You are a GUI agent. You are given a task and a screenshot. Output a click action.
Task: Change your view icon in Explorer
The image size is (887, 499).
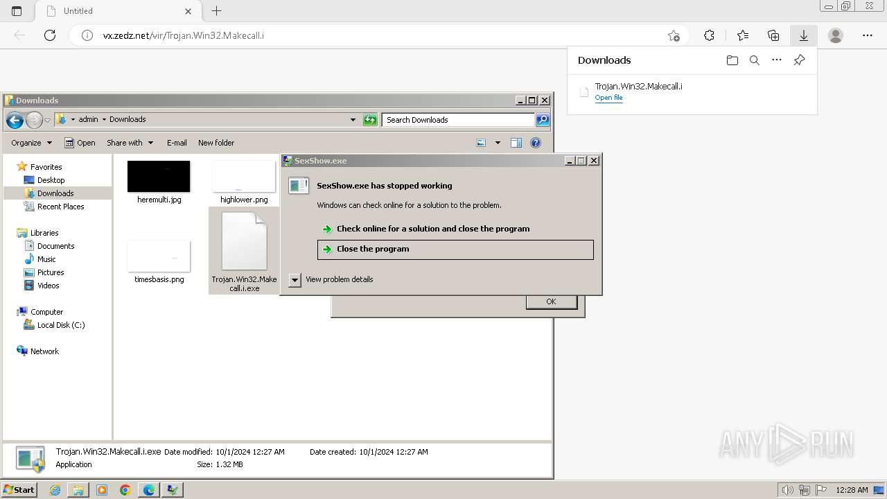point(482,143)
